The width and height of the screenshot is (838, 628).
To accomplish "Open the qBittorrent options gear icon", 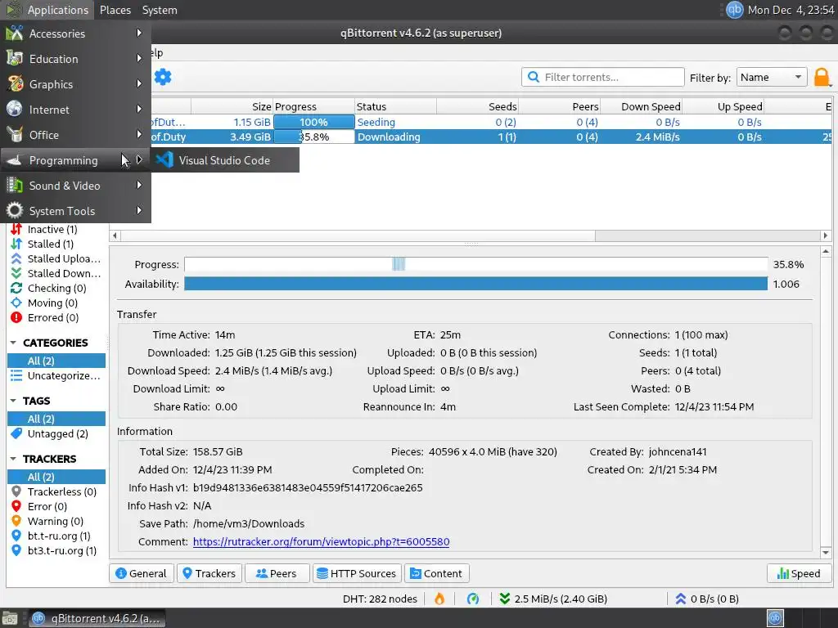I will 163,78.
